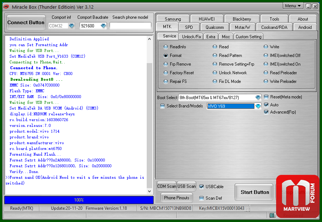
Task: Click log scrollbar up arrow
Action: (150, 39)
